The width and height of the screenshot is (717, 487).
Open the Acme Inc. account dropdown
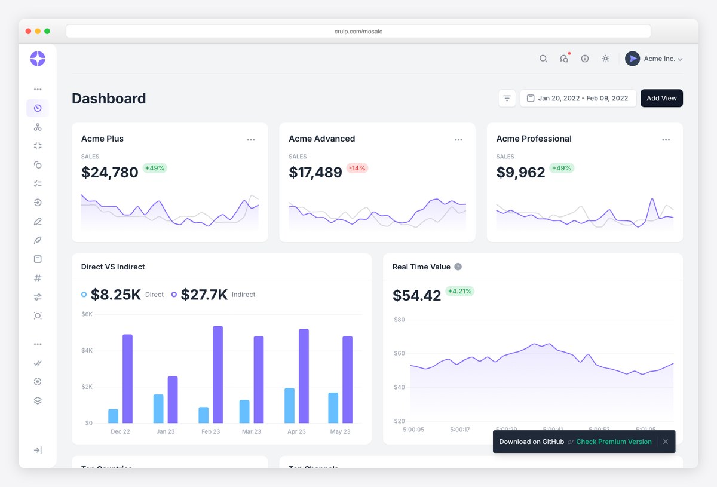[654, 59]
